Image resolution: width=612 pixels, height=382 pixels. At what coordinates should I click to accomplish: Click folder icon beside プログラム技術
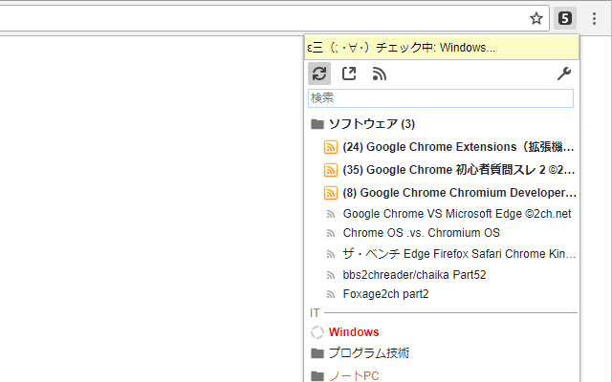click(x=317, y=353)
